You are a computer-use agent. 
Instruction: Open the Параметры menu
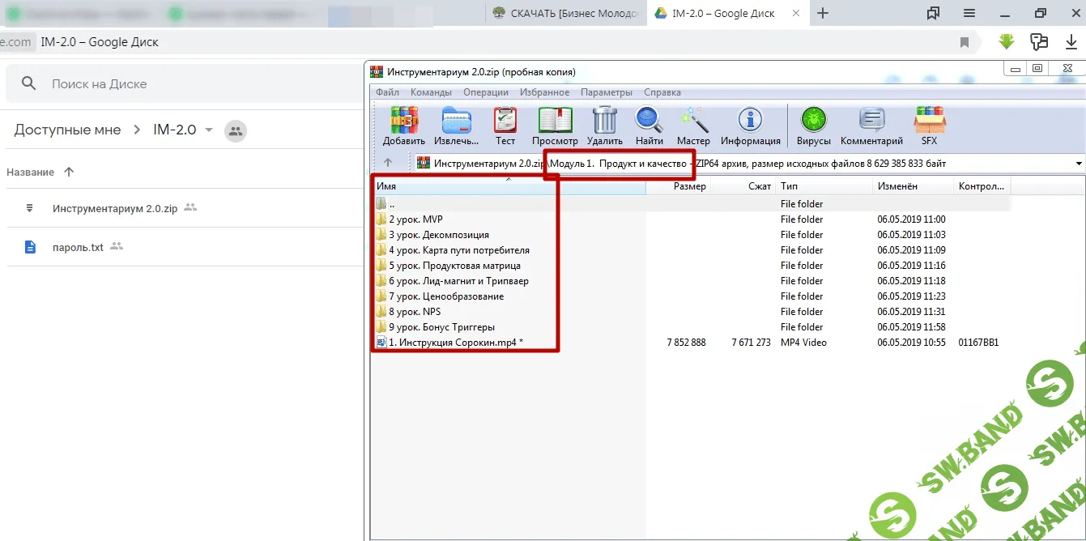coord(606,92)
